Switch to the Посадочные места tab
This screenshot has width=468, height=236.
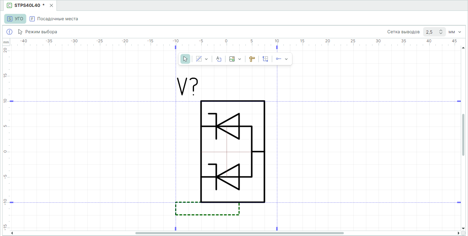pyautogui.click(x=54, y=19)
